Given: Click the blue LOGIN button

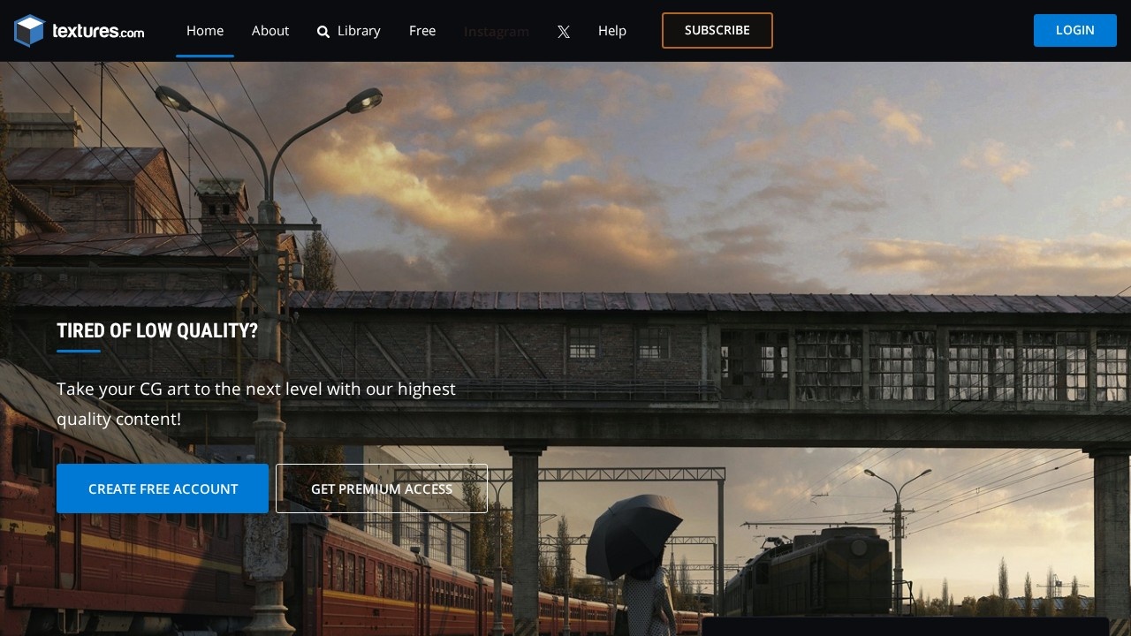Looking at the screenshot, I should tap(1074, 30).
